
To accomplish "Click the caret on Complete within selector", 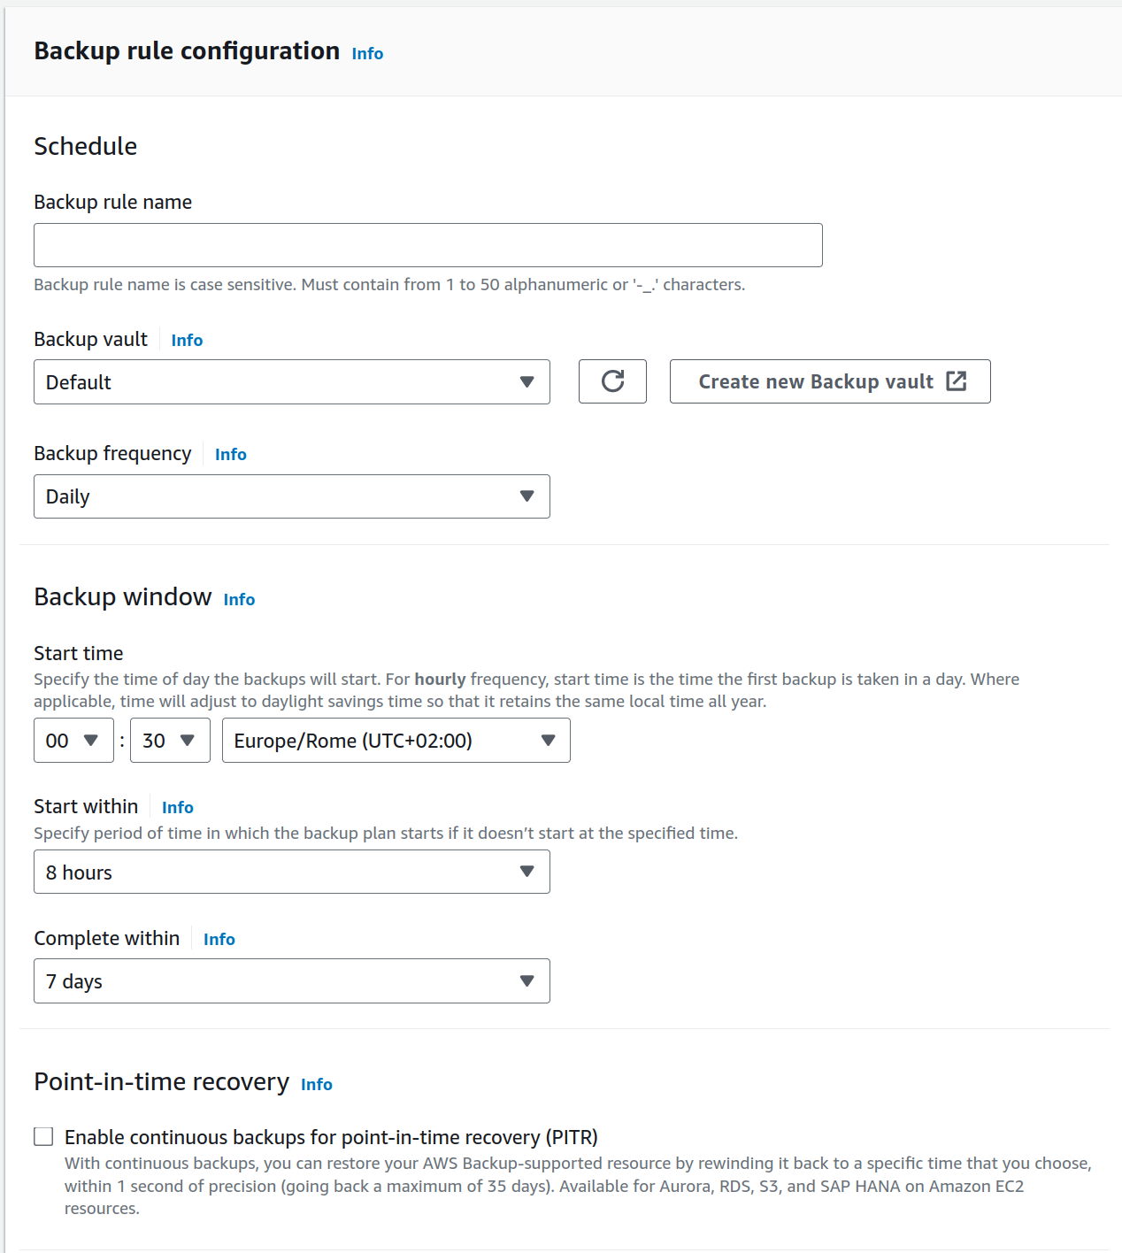I will click(x=526, y=980).
